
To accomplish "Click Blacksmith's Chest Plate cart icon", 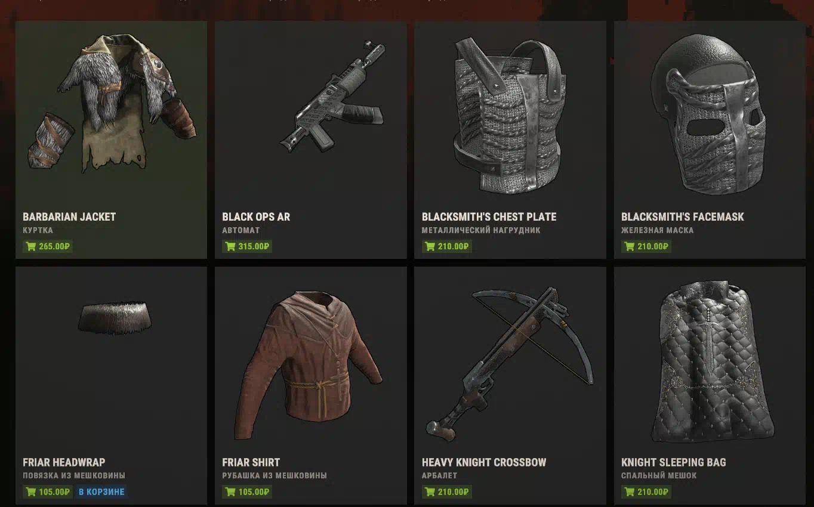I will 430,246.
